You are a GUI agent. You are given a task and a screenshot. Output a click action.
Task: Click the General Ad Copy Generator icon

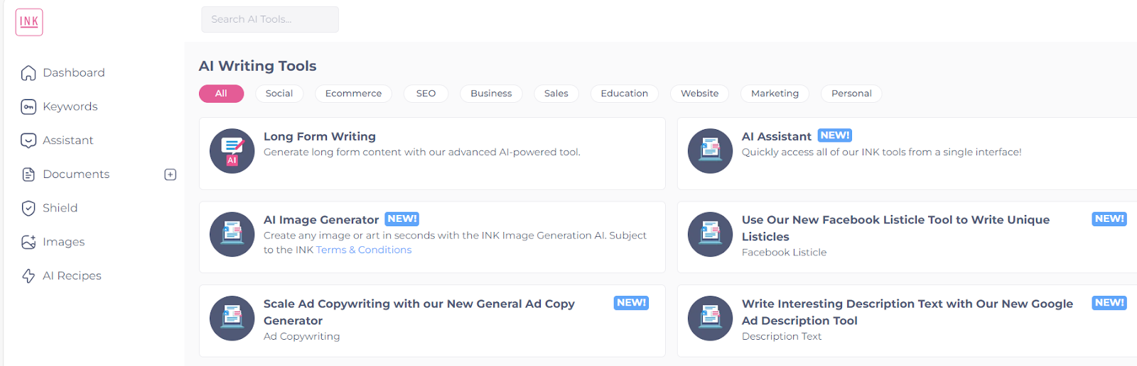click(232, 318)
